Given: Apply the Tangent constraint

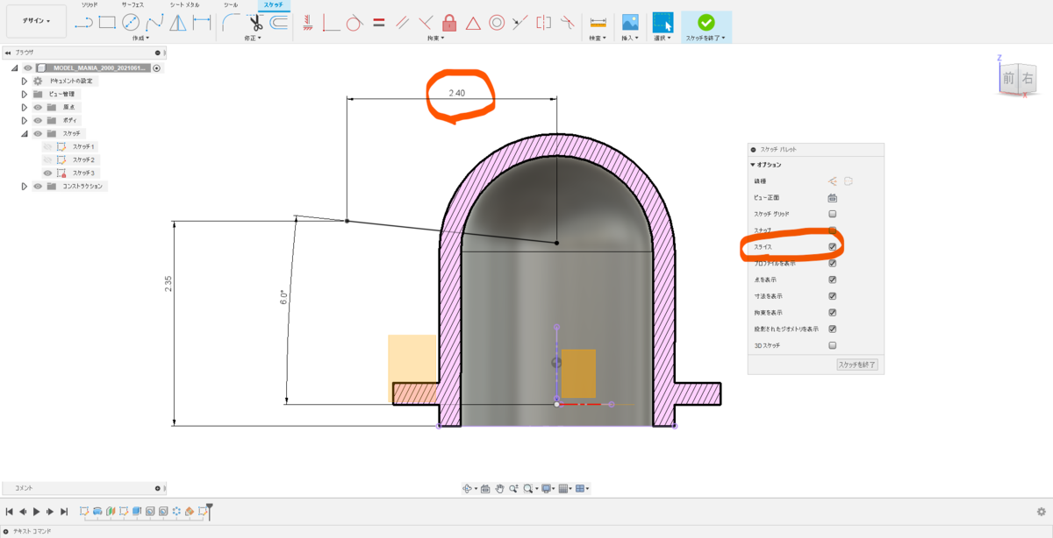Looking at the screenshot, I should tap(355, 23).
